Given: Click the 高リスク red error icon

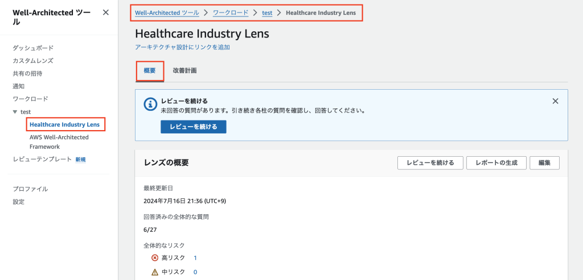Looking at the screenshot, I should pos(155,258).
